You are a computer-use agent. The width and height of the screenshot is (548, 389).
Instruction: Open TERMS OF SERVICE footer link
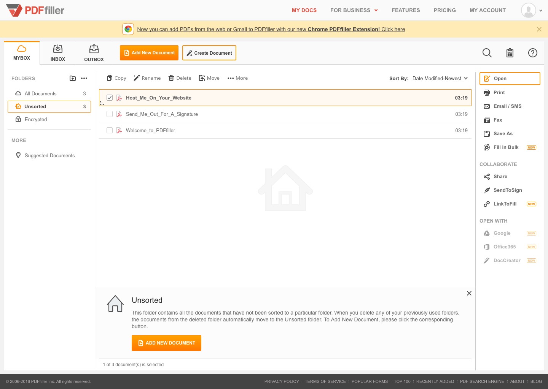[325, 381]
